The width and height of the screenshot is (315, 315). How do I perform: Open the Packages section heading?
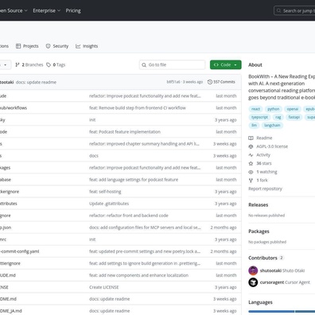pos(259,231)
